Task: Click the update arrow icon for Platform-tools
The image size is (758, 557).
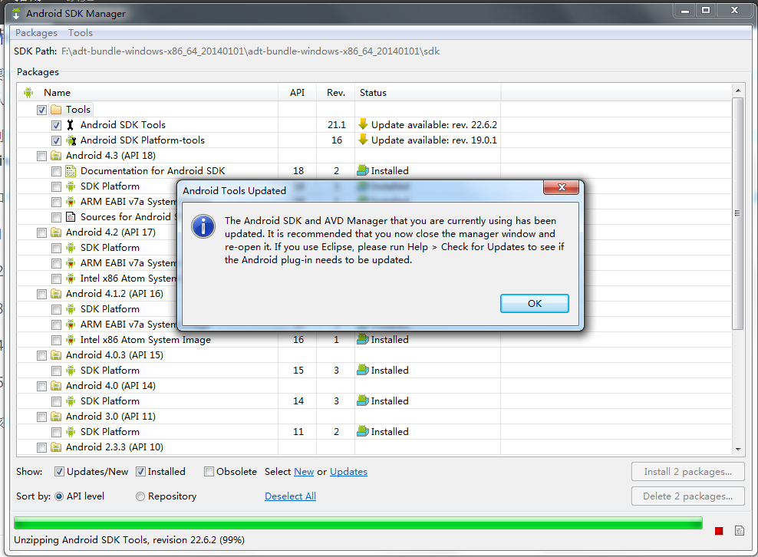Action: [363, 140]
